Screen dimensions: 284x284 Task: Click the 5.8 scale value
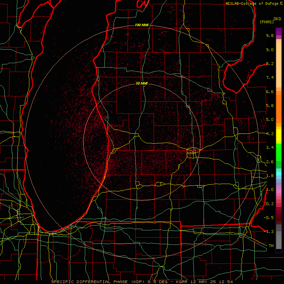270,106
